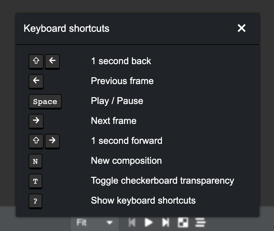Screen dimensions: 274x231
Task: Click the Keyboard shortcuts title text
Action: pyautogui.click(x=66, y=29)
